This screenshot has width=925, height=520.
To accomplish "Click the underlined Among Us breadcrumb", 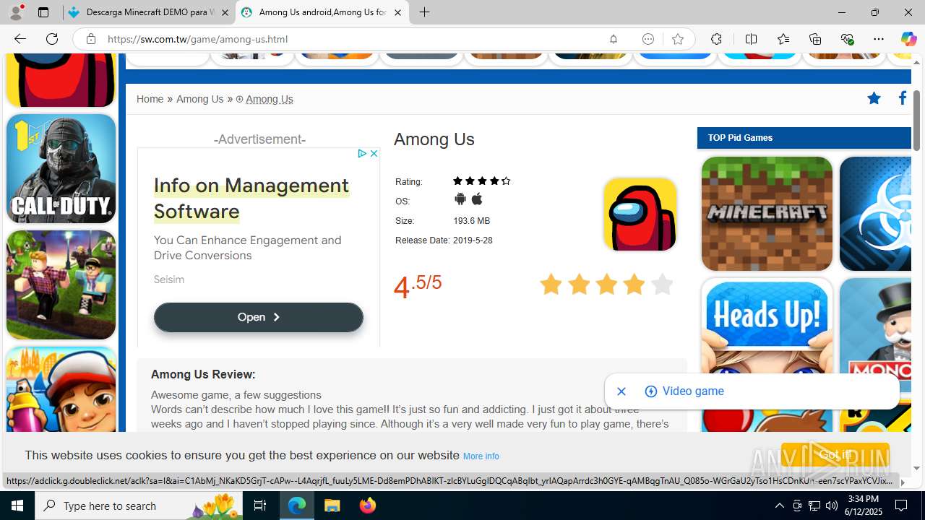I will [269, 99].
